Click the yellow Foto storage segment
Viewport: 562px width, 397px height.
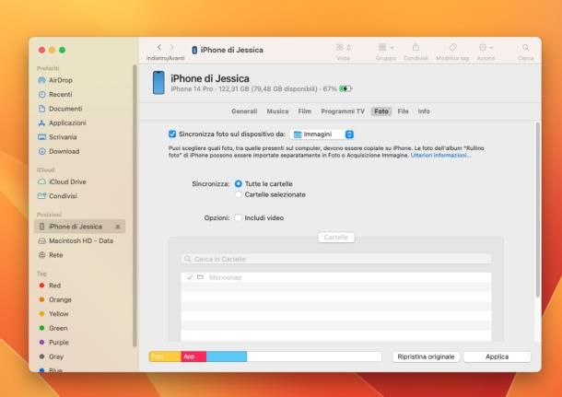point(165,356)
